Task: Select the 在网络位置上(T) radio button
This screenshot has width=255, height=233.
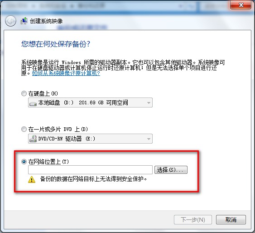Action: (x=24, y=162)
